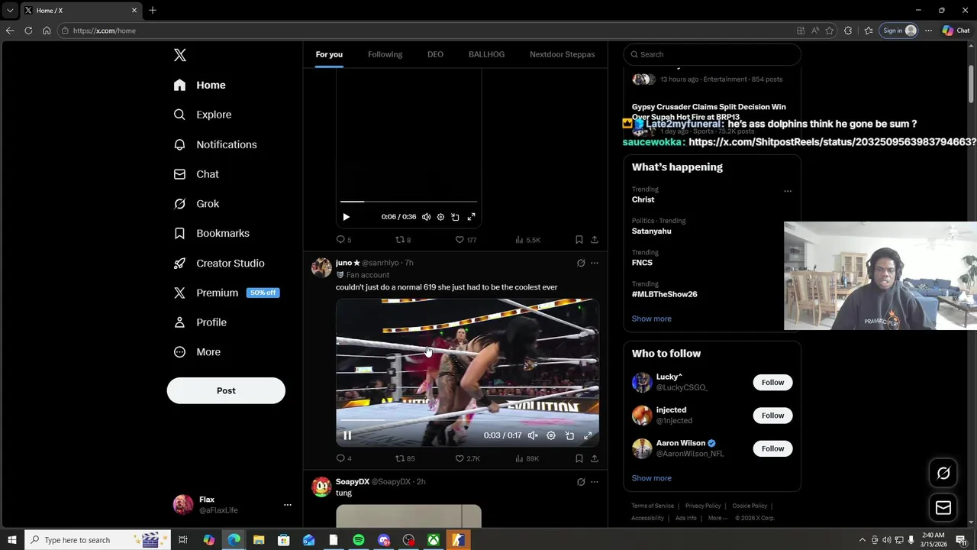Screen dimensions: 977x550
Task: Reply to post with 5 comments
Action: (343, 240)
